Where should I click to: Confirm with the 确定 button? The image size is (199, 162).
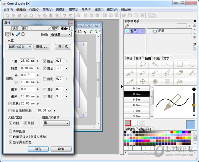38,149
